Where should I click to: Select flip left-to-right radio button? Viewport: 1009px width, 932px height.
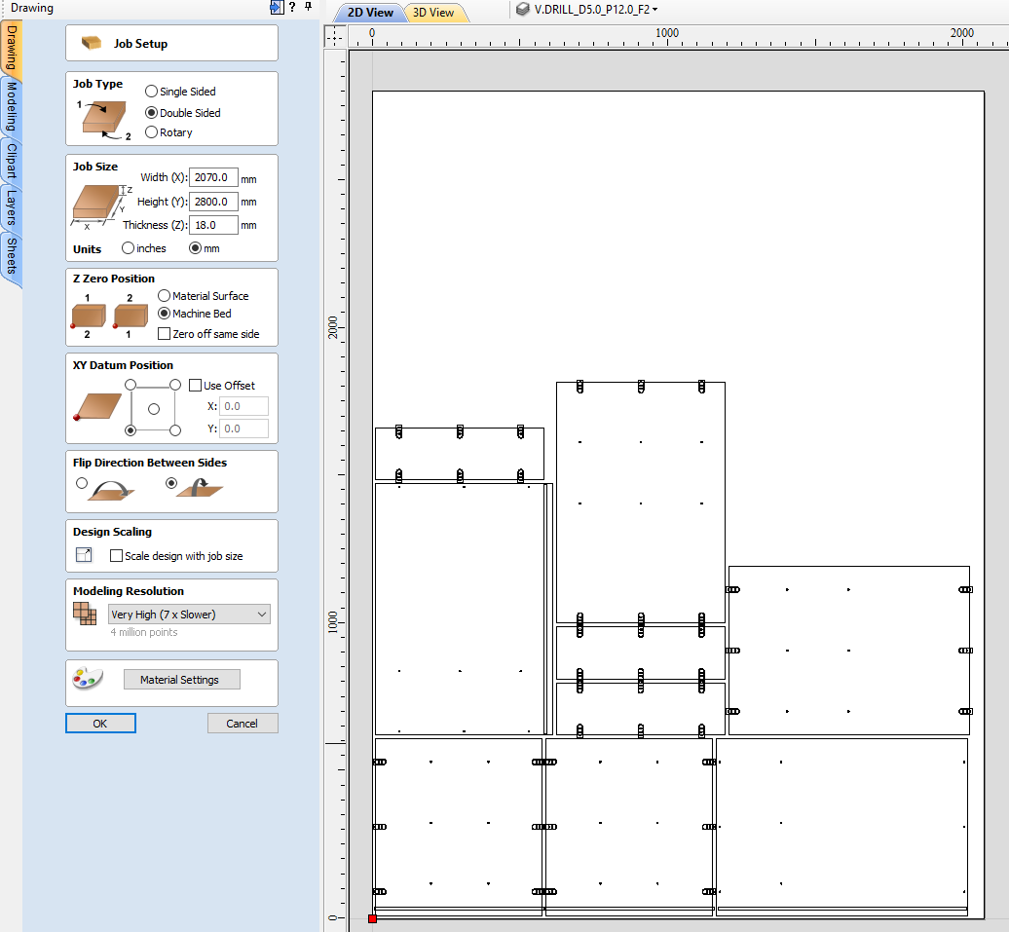click(x=82, y=483)
